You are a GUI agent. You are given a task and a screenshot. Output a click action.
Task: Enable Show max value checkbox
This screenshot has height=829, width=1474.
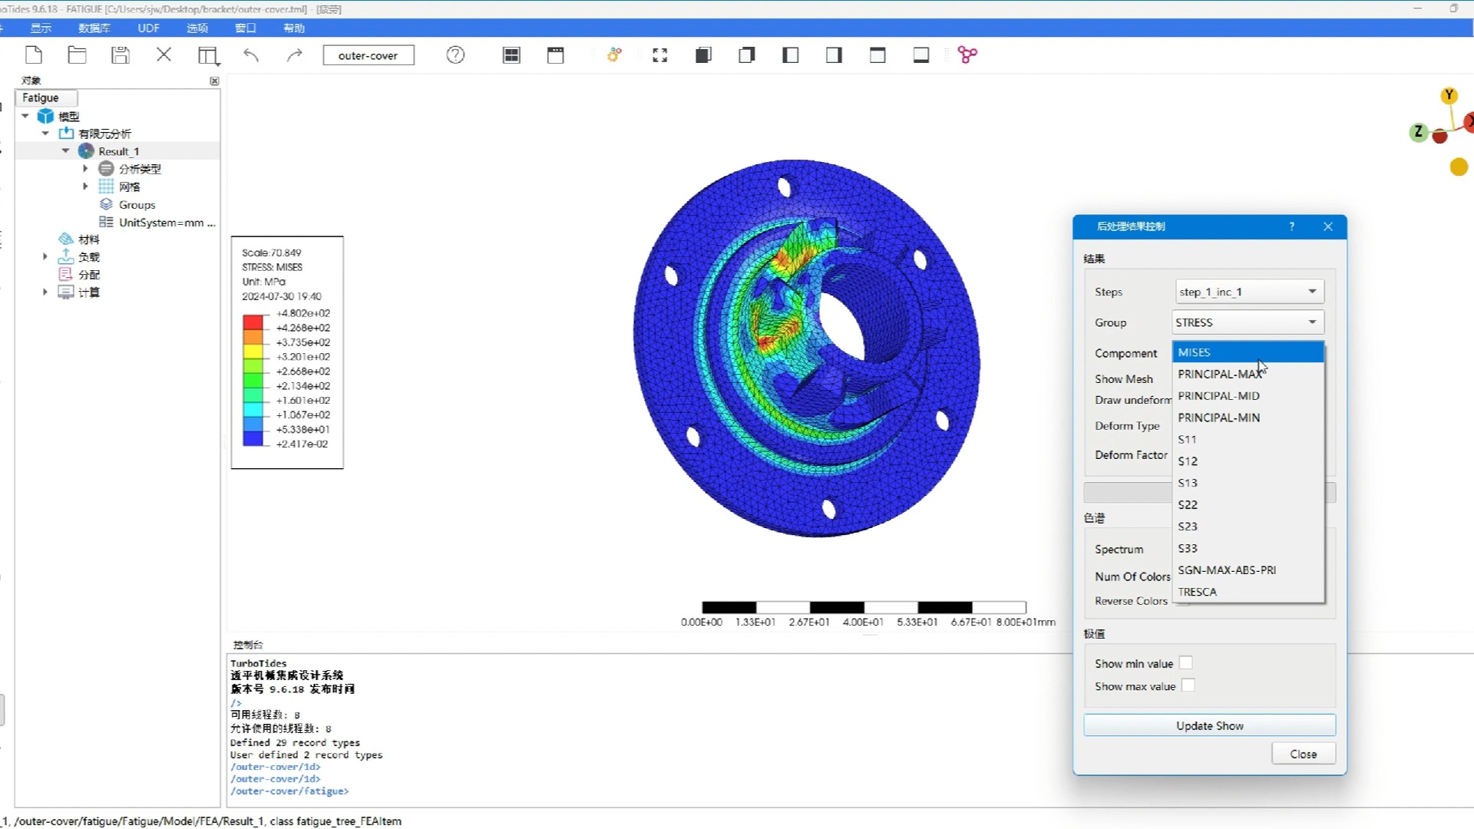pos(1188,685)
